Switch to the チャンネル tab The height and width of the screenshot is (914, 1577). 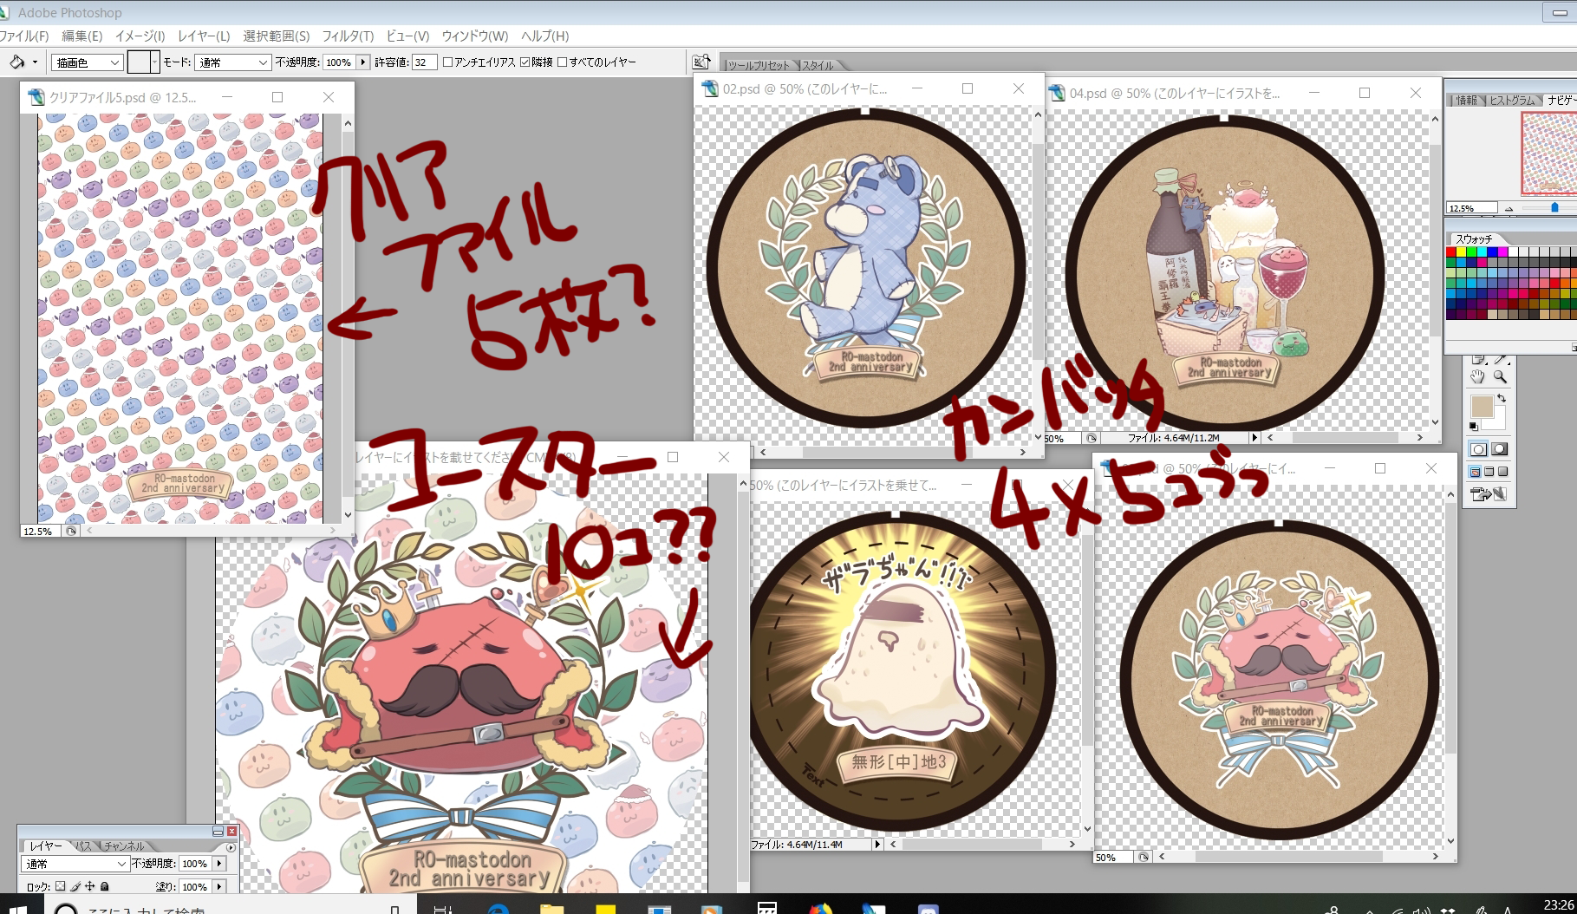(124, 845)
